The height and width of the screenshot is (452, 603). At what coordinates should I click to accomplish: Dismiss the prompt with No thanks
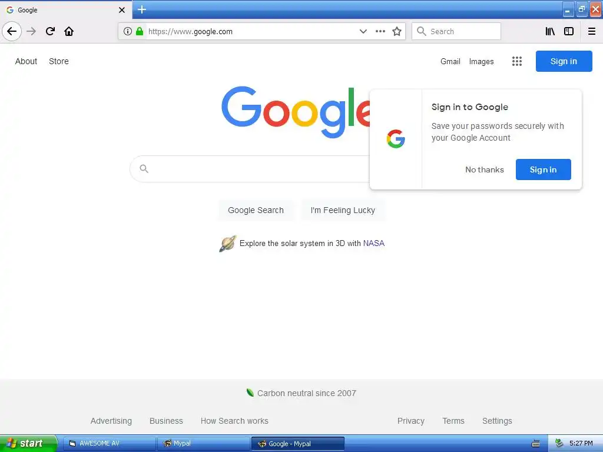pos(485,169)
